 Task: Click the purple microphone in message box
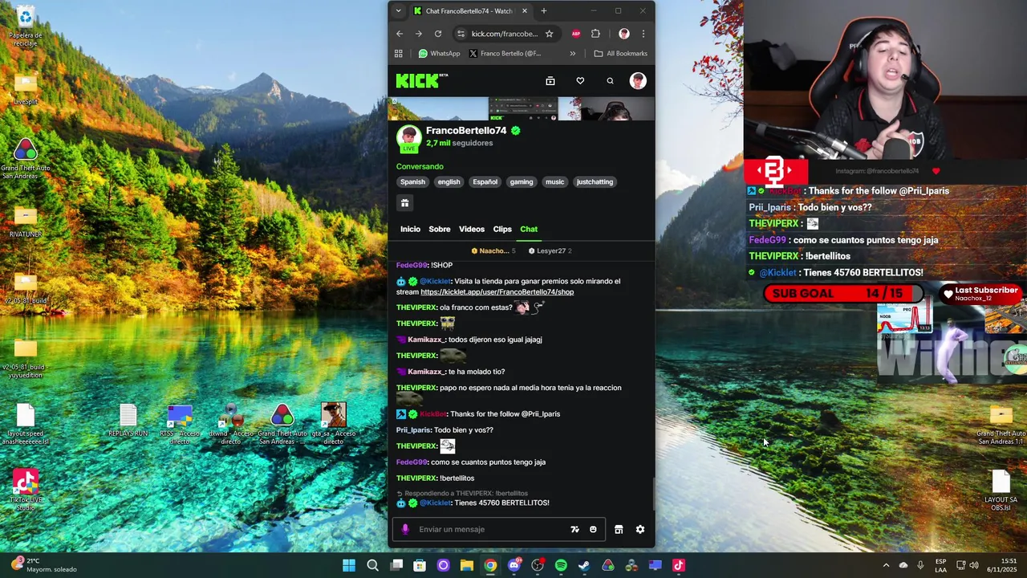tap(405, 529)
